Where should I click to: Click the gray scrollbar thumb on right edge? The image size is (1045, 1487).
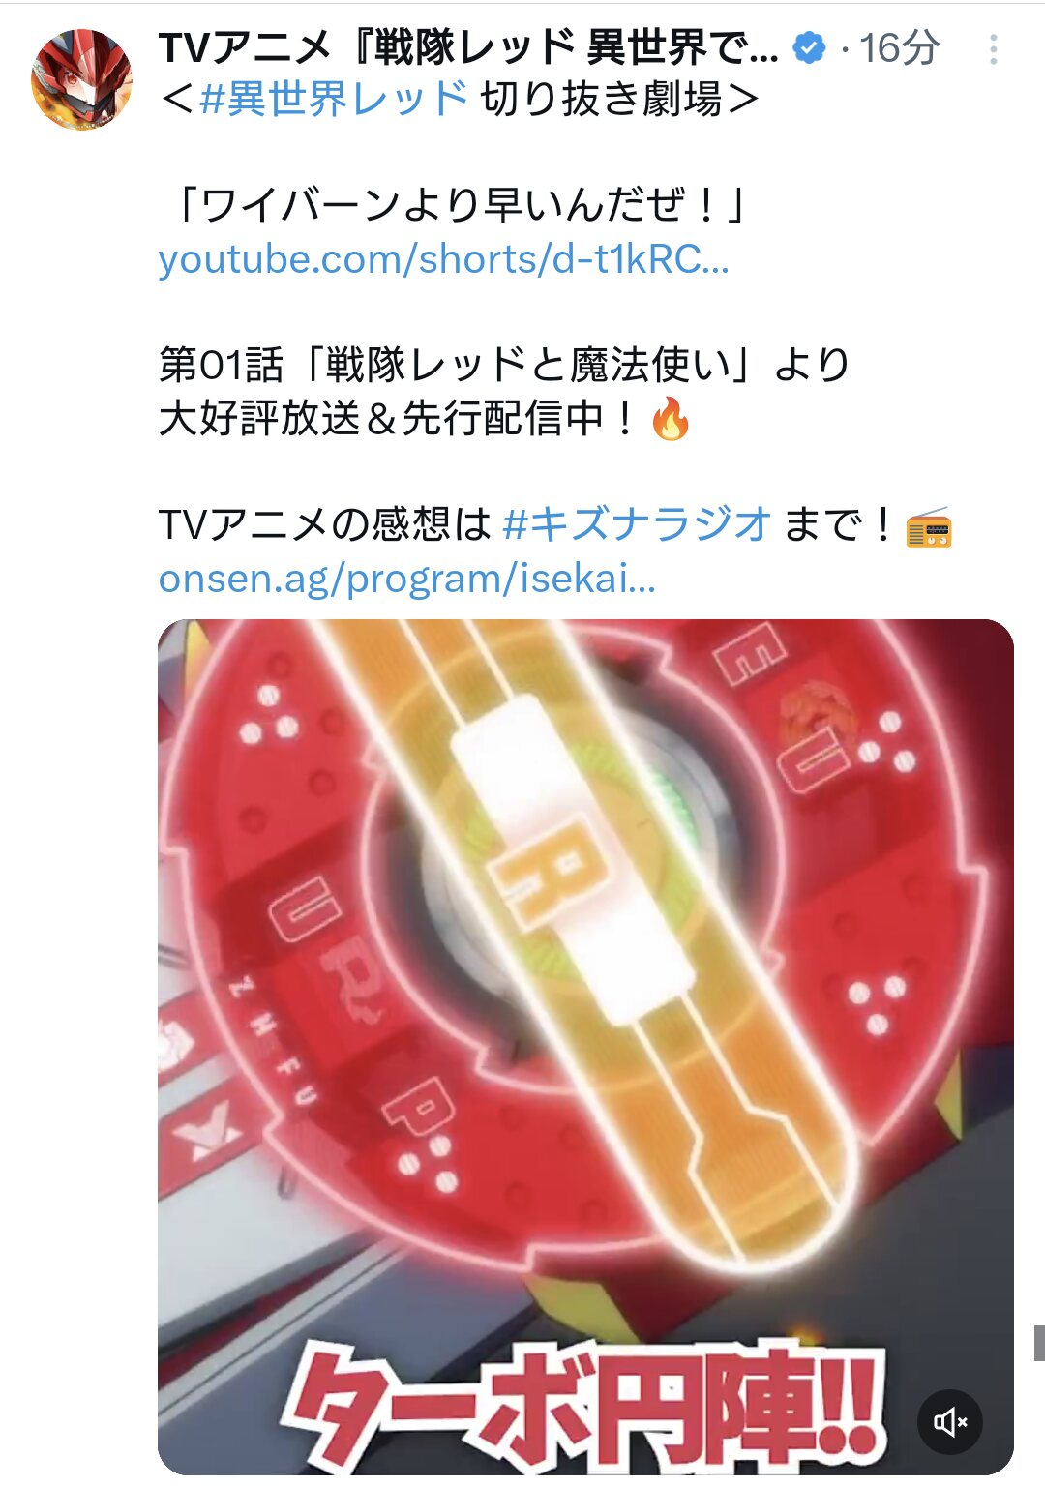(x=1039, y=1343)
